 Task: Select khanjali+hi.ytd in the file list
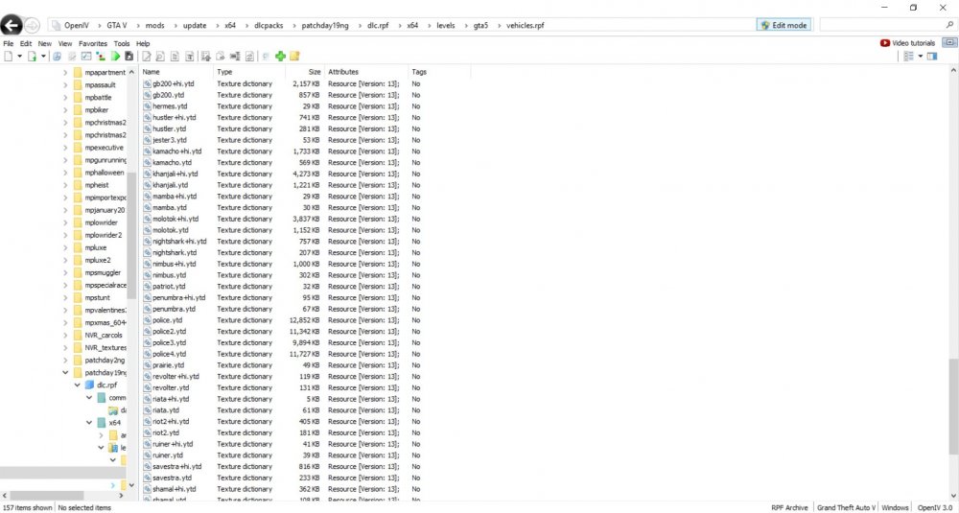coord(175,174)
